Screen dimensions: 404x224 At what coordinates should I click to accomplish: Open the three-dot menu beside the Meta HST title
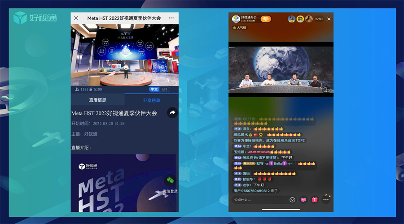tap(171, 18)
